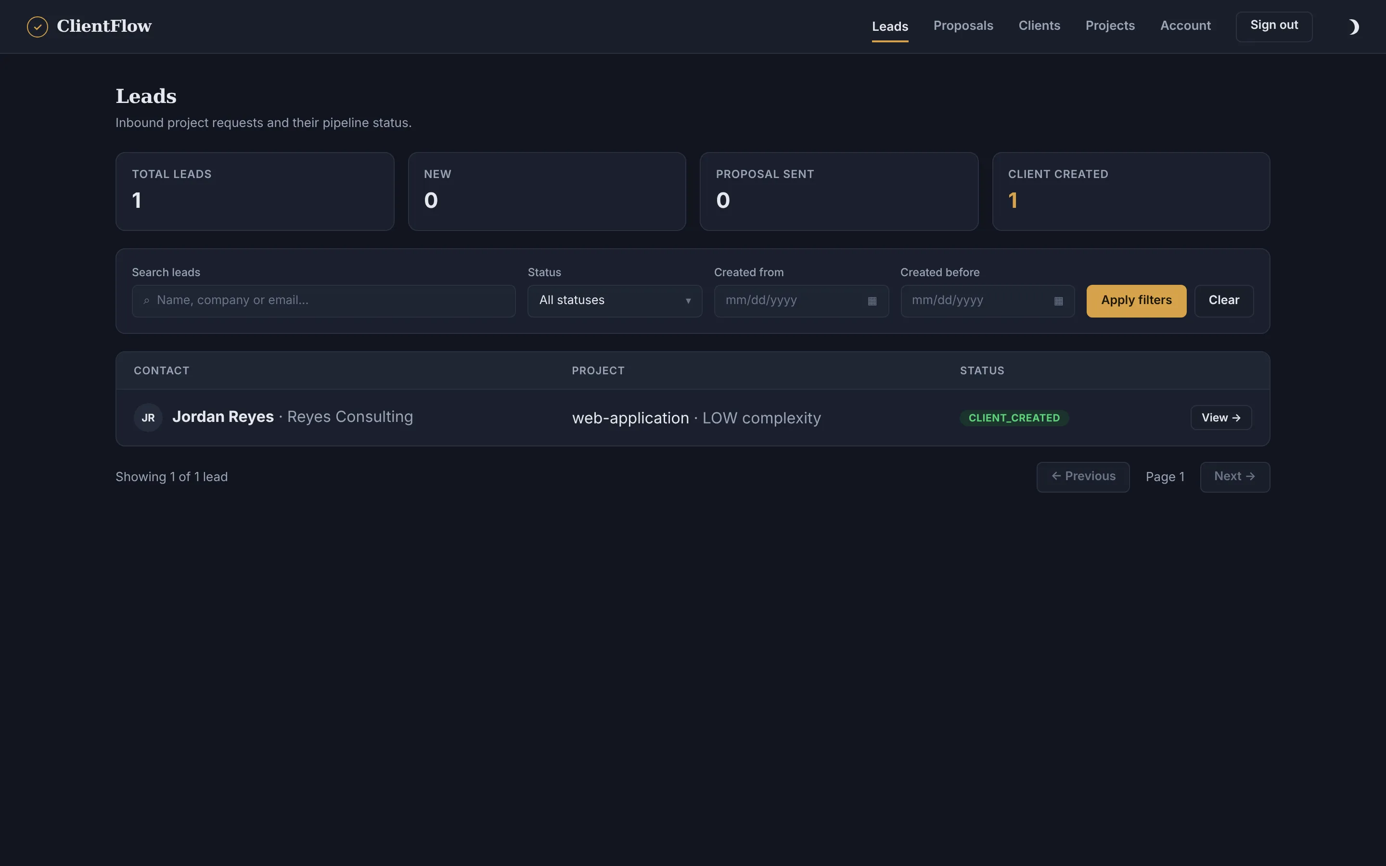Click the CLIENT_CREATED status badge
The width and height of the screenshot is (1386, 866).
[x=1014, y=418]
